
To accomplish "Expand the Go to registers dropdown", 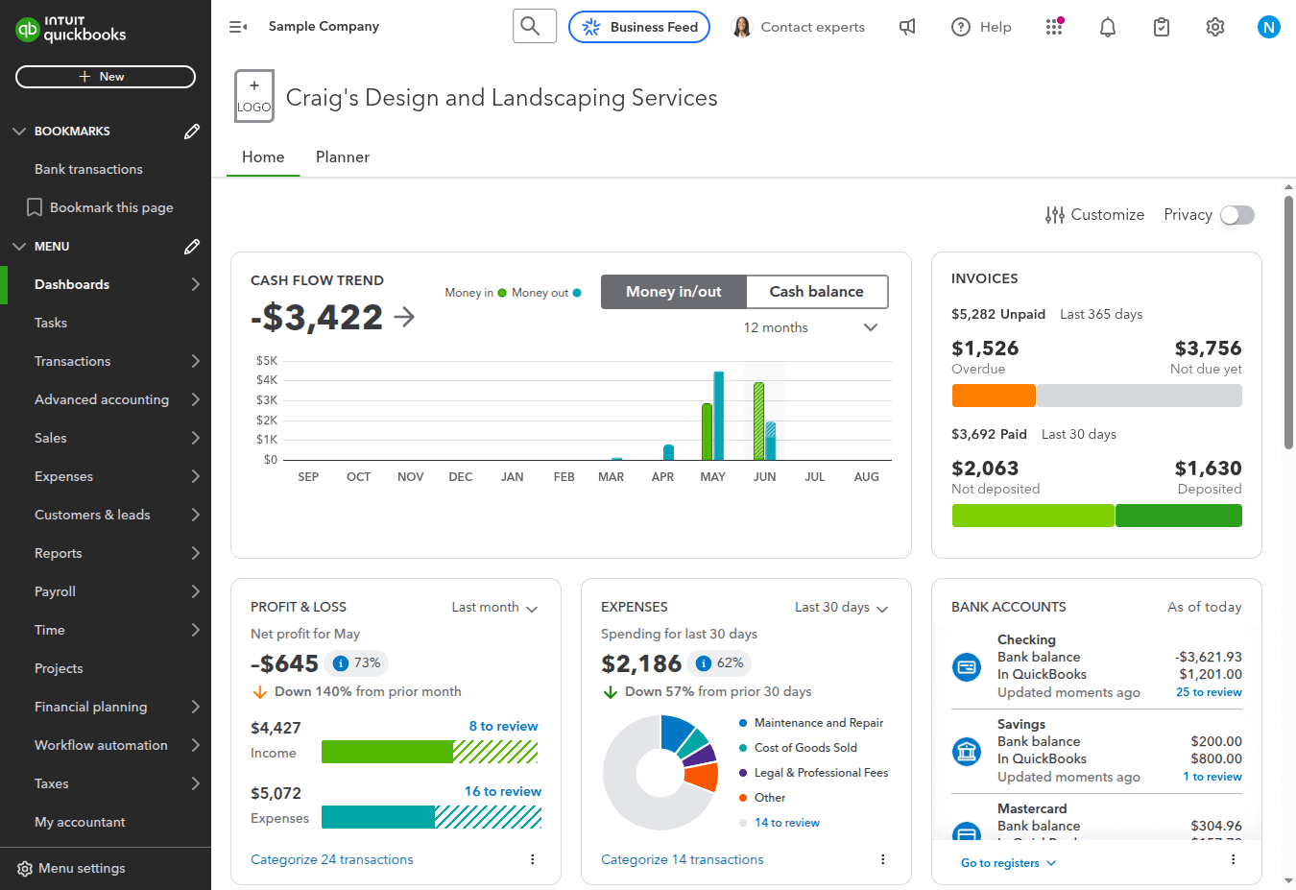I will click(1009, 863).
